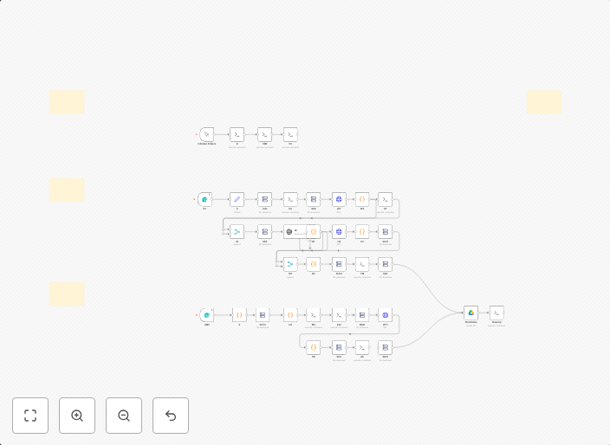Viewport: 610px width, 445px height.
Task: Select the manual trigger node with cursor icon
Action: [206, 134]
